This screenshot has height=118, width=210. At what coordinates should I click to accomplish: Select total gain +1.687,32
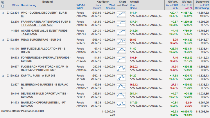[186, 13]
